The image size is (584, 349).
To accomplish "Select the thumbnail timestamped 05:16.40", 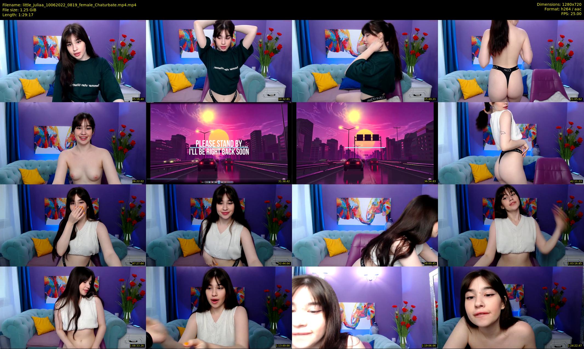I will (x=73, y=61).
